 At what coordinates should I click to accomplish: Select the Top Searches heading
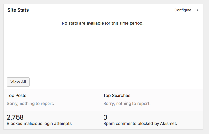117,96
